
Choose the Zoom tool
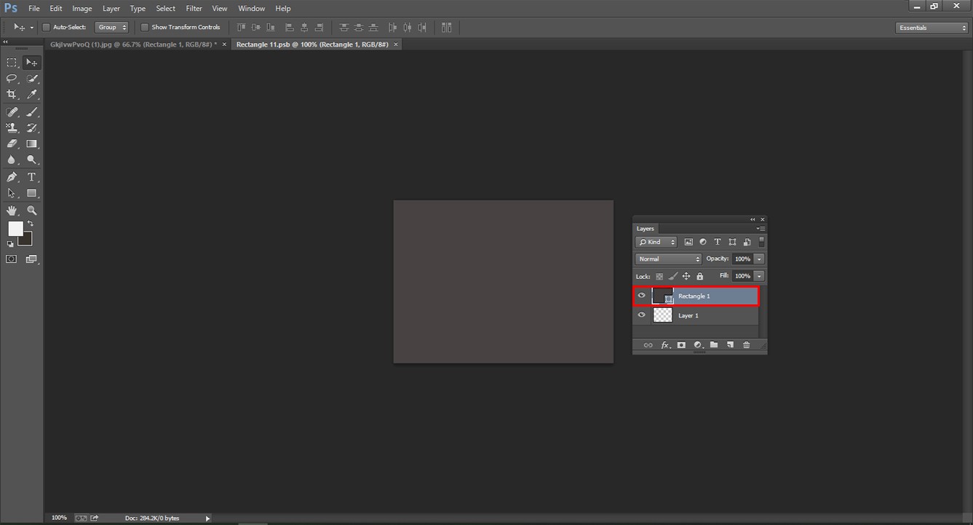click(x=32, y=210)
